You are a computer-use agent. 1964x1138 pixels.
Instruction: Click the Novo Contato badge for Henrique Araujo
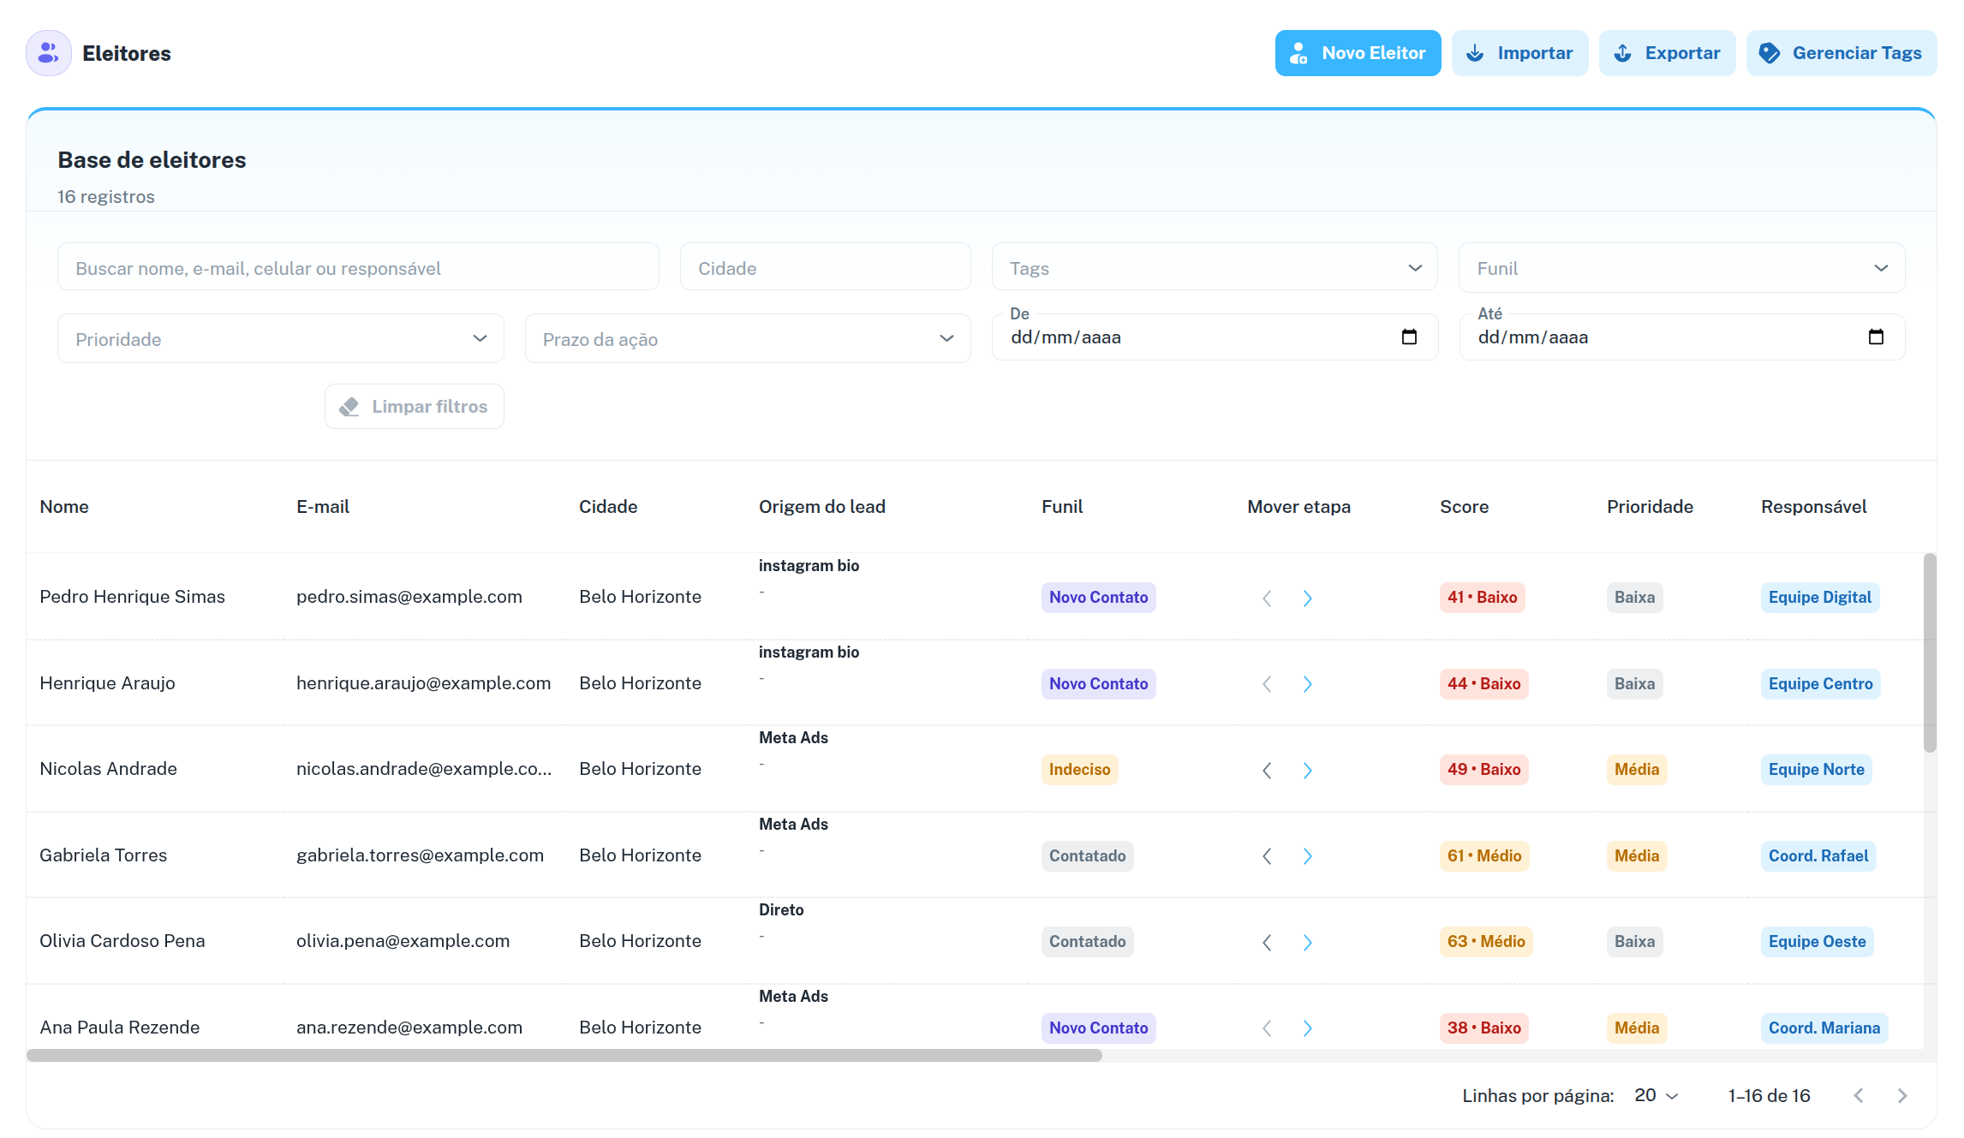pyautogui.click(x=1098, y=683)
